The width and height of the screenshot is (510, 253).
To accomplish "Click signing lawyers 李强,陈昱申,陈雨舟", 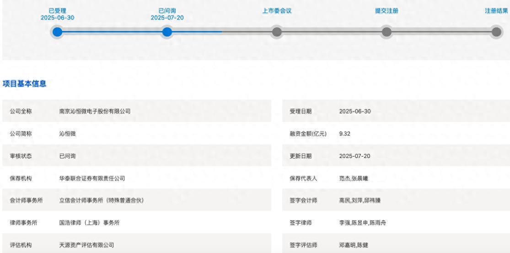I will 362,223.
